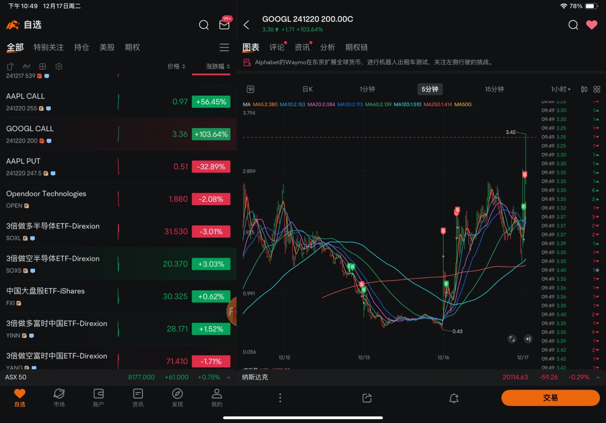This screenshot has width=606, height=423.
Task: Switch to 持仓 positions group
Action: click(x=81, y=47)
